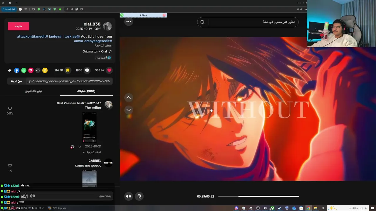This screenshot has width=376, height=211.
Task: Open the olaf_838 username link
Action: [92, 24]
